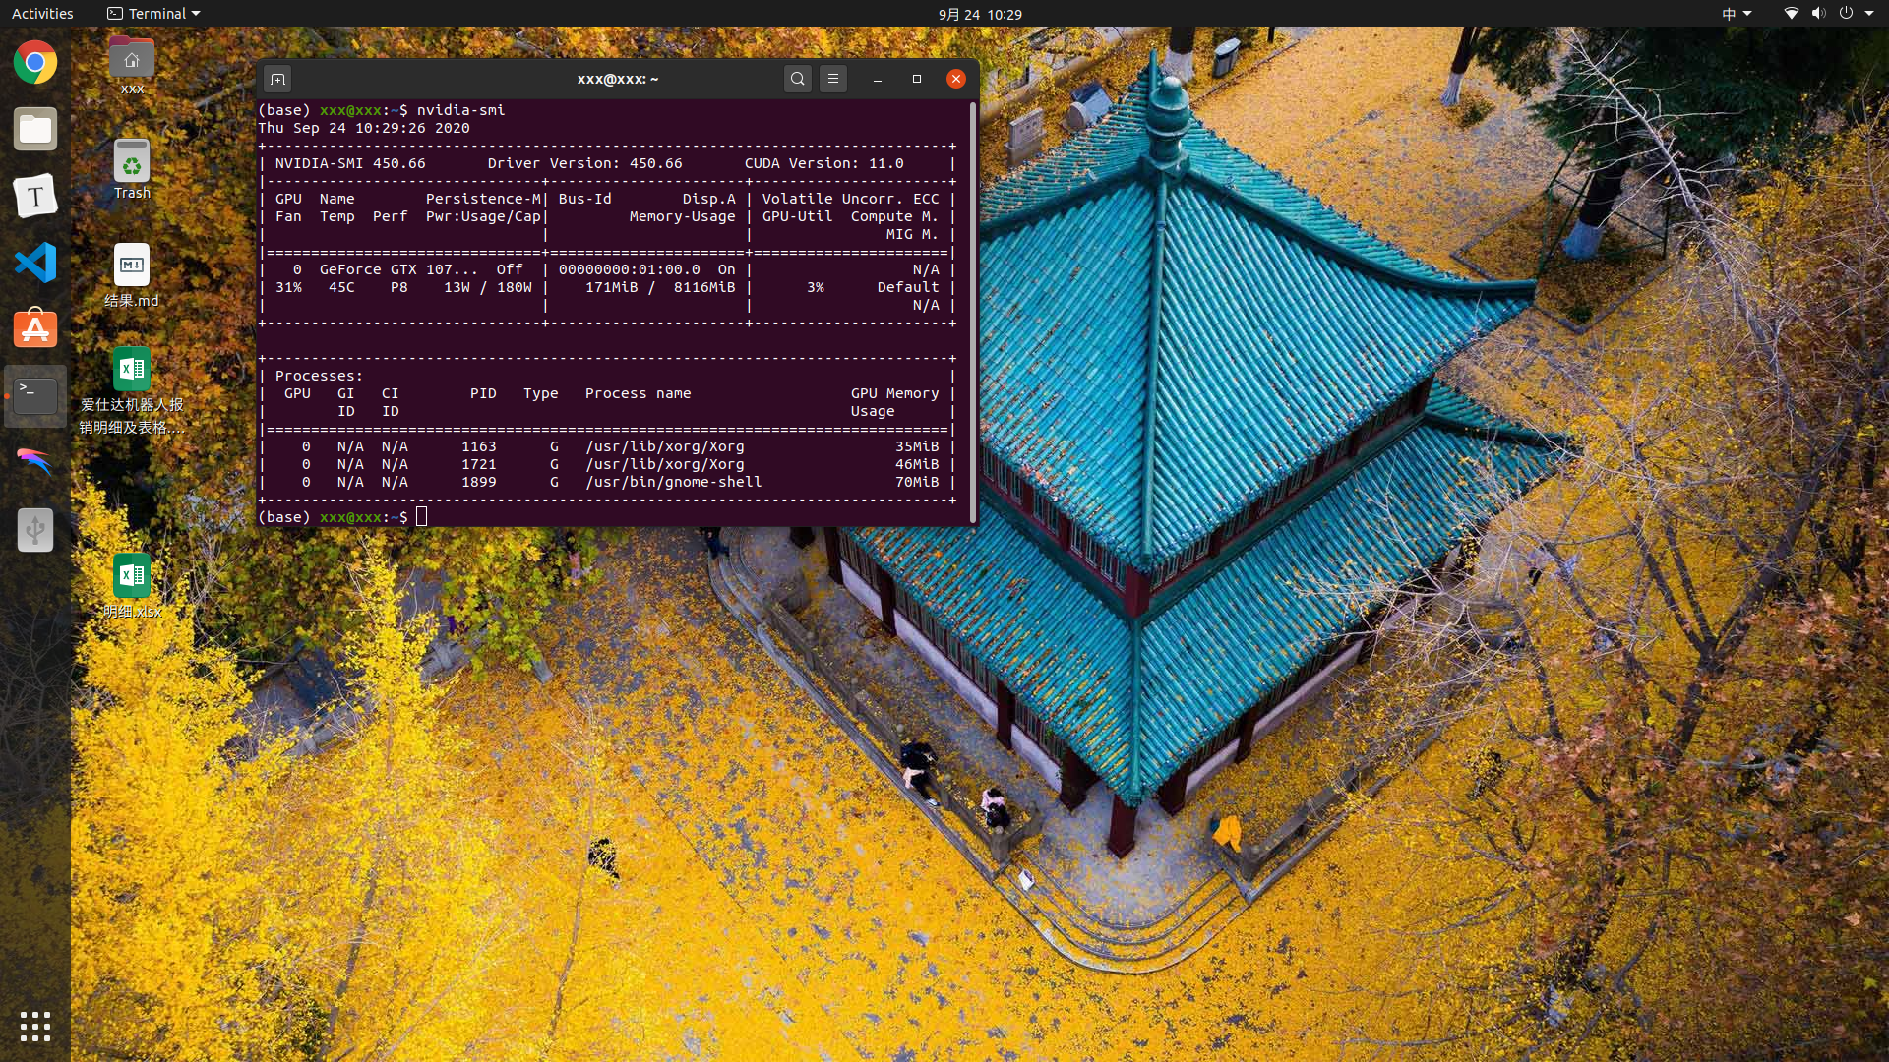Click the Terminal icon in dock
Screen dimensions: 1889x1062
(x=35, y=396)
